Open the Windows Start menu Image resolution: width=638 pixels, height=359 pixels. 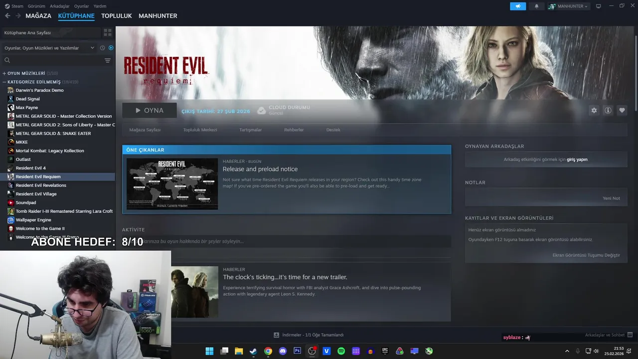click(209, 351)
